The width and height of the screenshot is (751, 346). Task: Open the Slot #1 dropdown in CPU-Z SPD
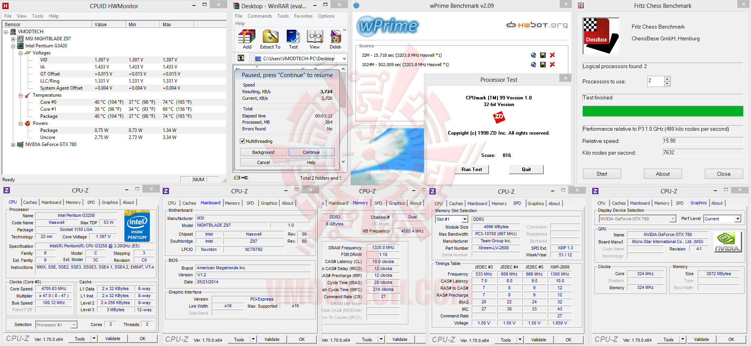[465, 219]
